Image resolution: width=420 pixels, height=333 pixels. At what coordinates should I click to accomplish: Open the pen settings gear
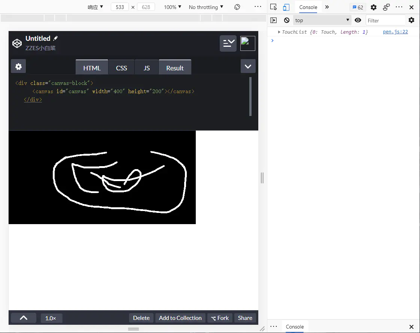pos(18,66)
